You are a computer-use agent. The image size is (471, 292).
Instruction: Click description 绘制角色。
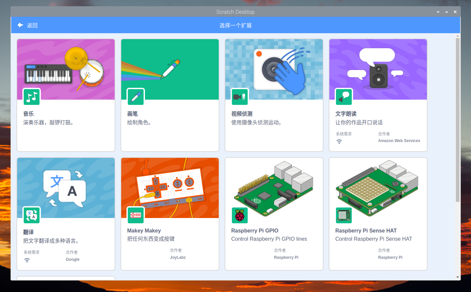[x=140, y=122]
